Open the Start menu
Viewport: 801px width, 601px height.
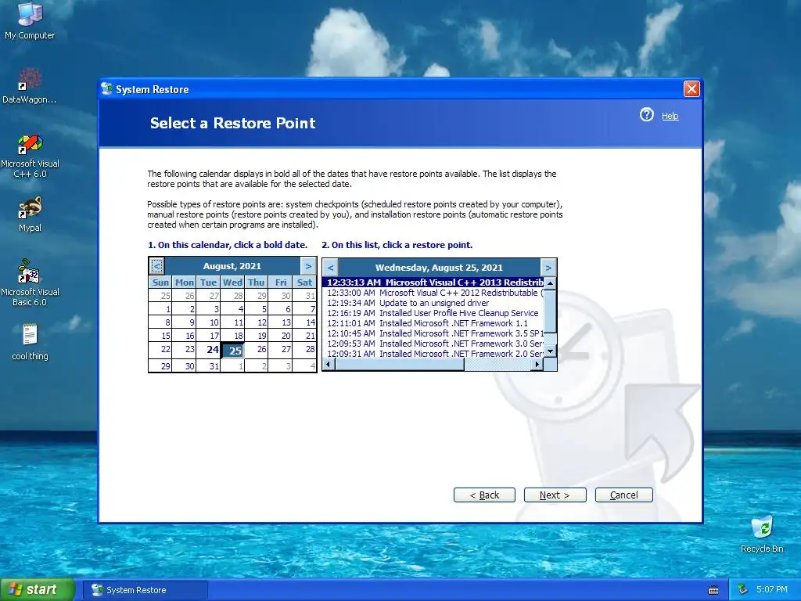38,590
